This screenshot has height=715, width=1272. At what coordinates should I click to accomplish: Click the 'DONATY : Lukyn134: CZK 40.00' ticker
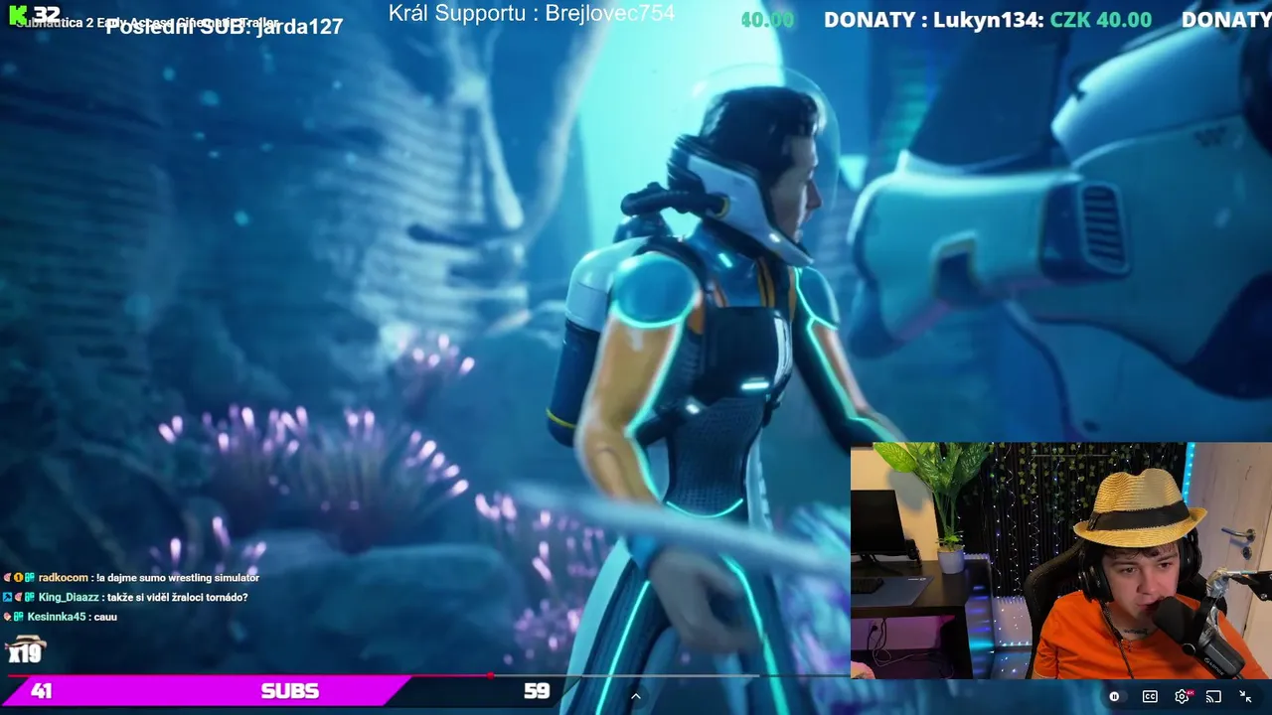(x=988, y=20)
